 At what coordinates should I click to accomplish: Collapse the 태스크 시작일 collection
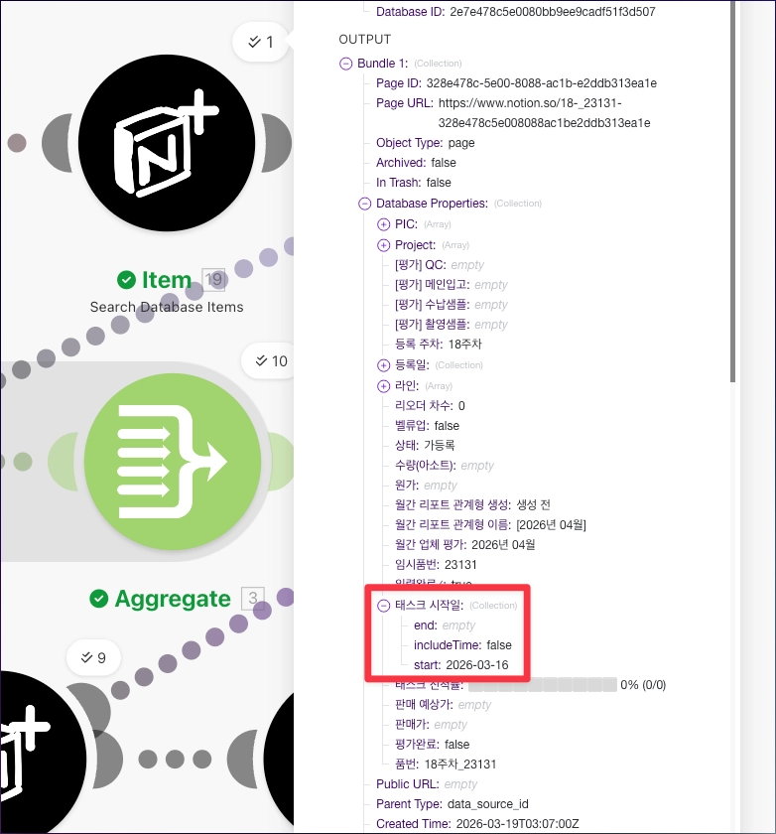(383, 606)
